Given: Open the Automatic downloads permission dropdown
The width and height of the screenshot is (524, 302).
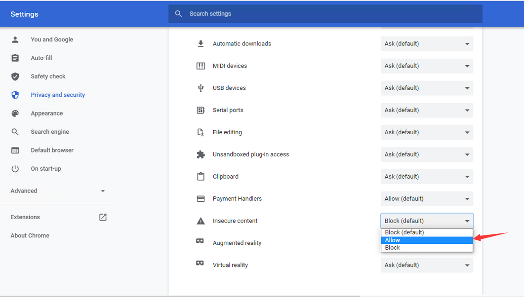Looking at the screenshot, I should click(427, 44).
